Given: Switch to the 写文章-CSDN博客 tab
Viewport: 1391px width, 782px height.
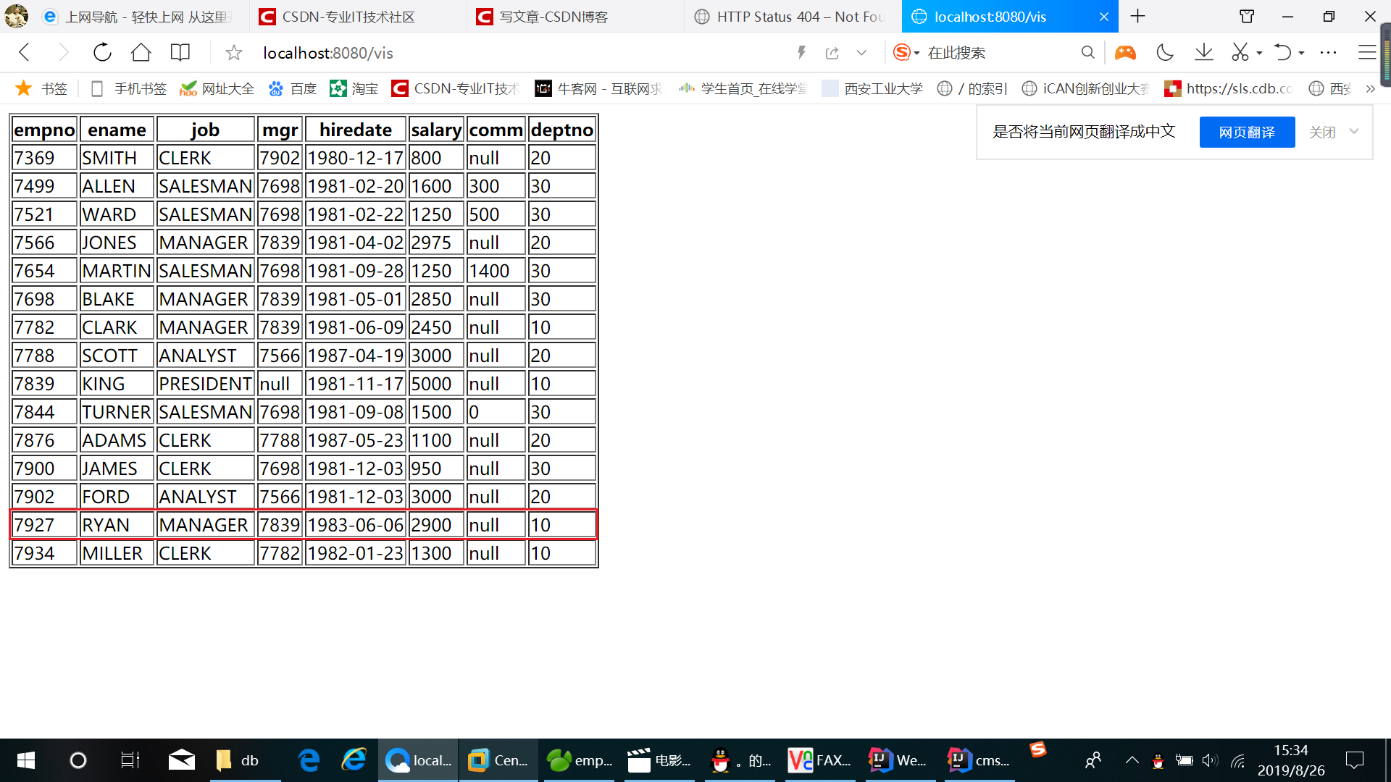Looking at the screenshot, I should 554,17.
